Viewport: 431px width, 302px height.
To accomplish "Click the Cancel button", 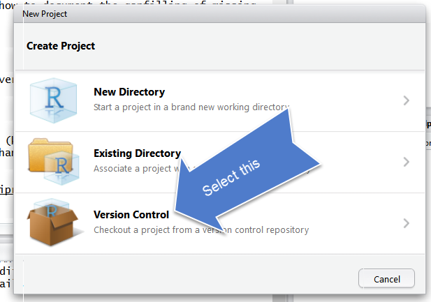I will 386,279.
